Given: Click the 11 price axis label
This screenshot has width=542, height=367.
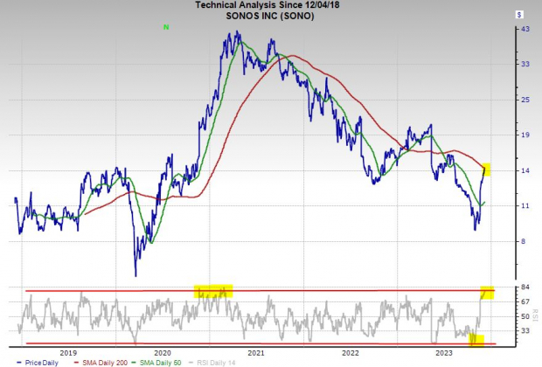Looking at the screenshot, I should click(525, 206).
